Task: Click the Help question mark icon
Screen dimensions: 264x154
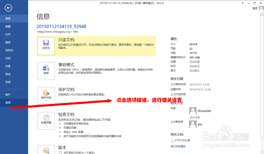Action: click(x=242, y=3)
